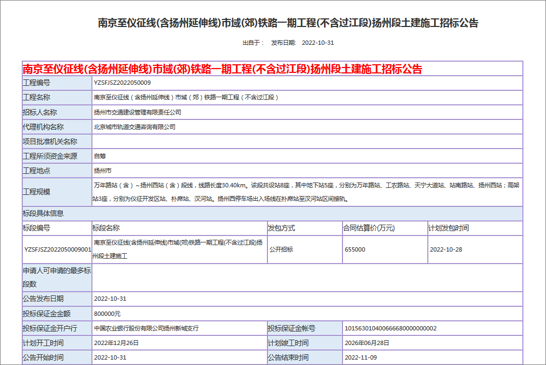The image size is (546, 365).
Task: Select project number YZSFJSZ2022050009
Action: pyautogui.click(x=122, y=83)
